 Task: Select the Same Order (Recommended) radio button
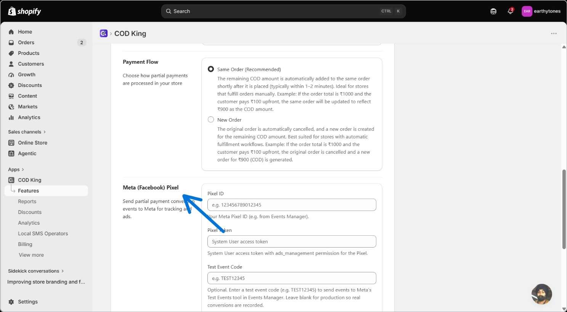click(211, 69)
